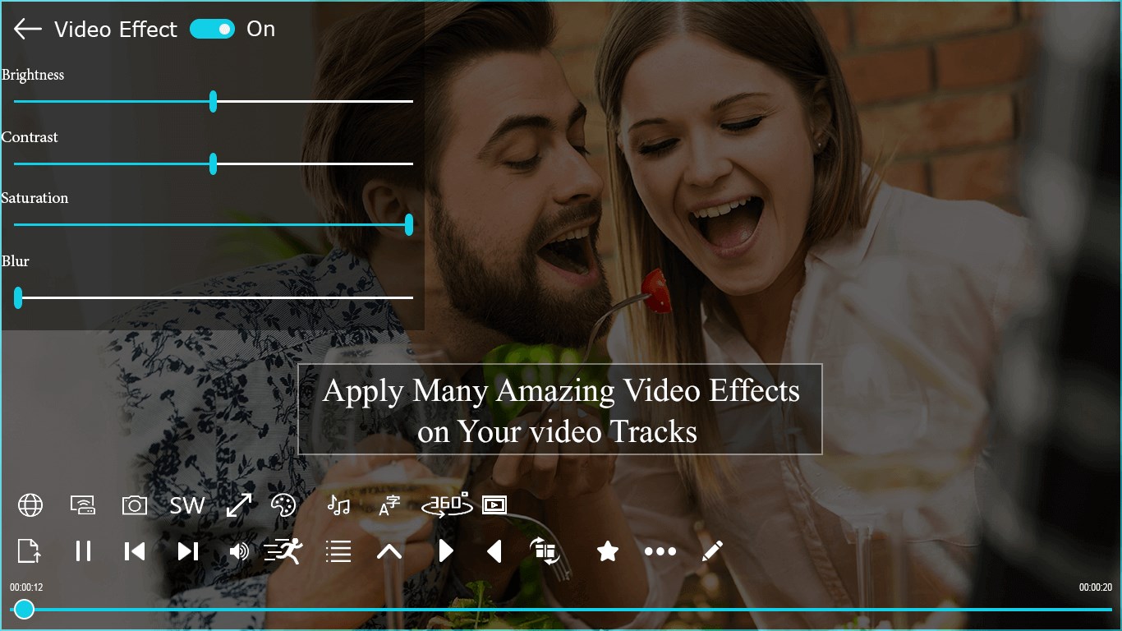
Task: Turn off the Video Effect switch
Action: 212,29
